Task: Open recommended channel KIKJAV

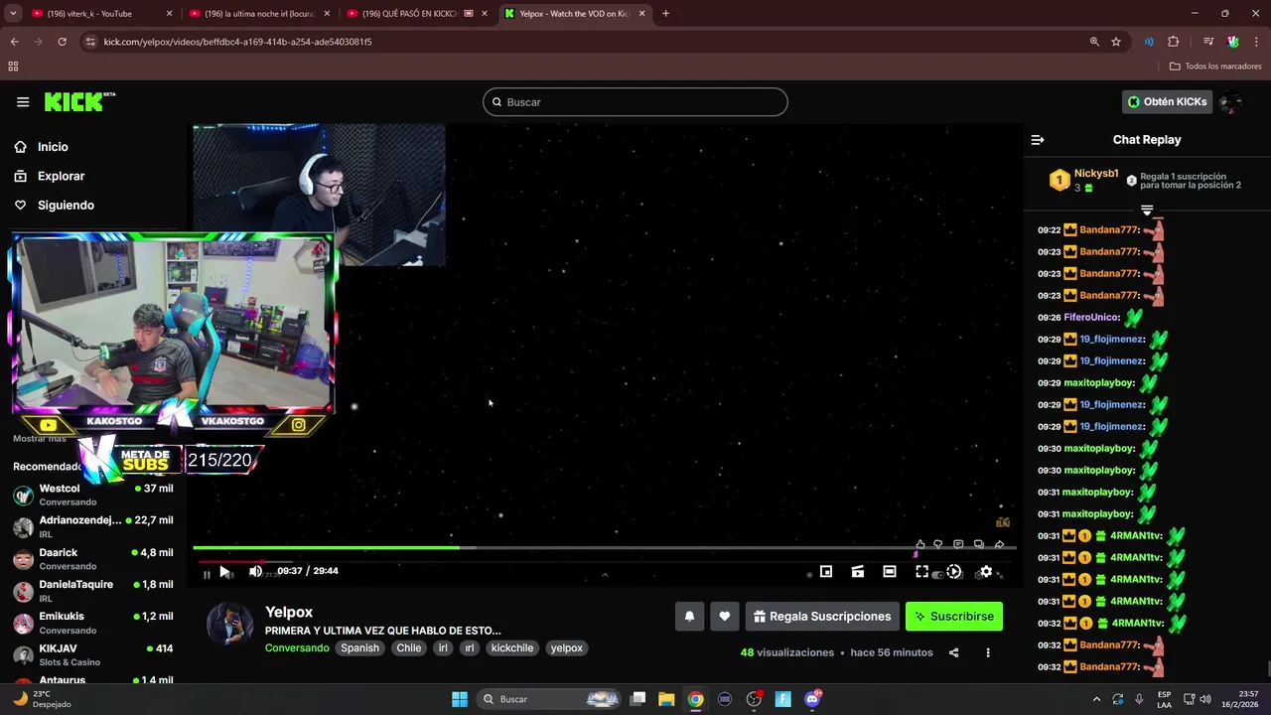Action: [x=92, y=654]
